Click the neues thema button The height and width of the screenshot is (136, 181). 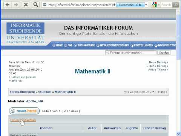[24, 111]
